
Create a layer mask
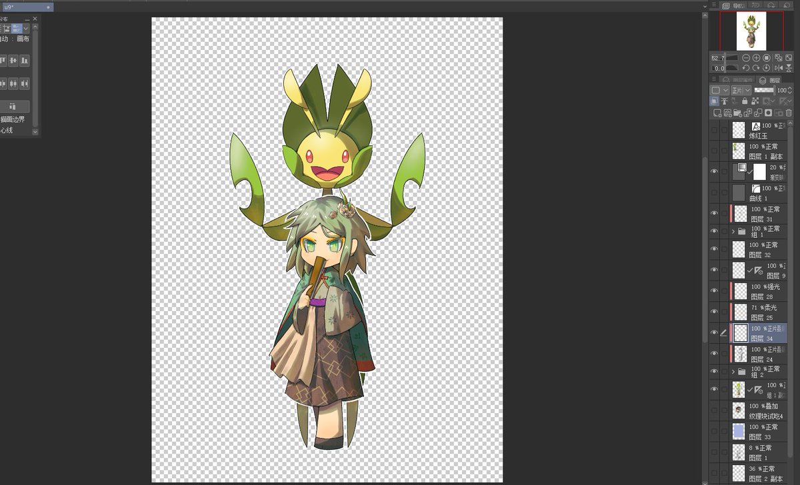[x=768, y=113]
